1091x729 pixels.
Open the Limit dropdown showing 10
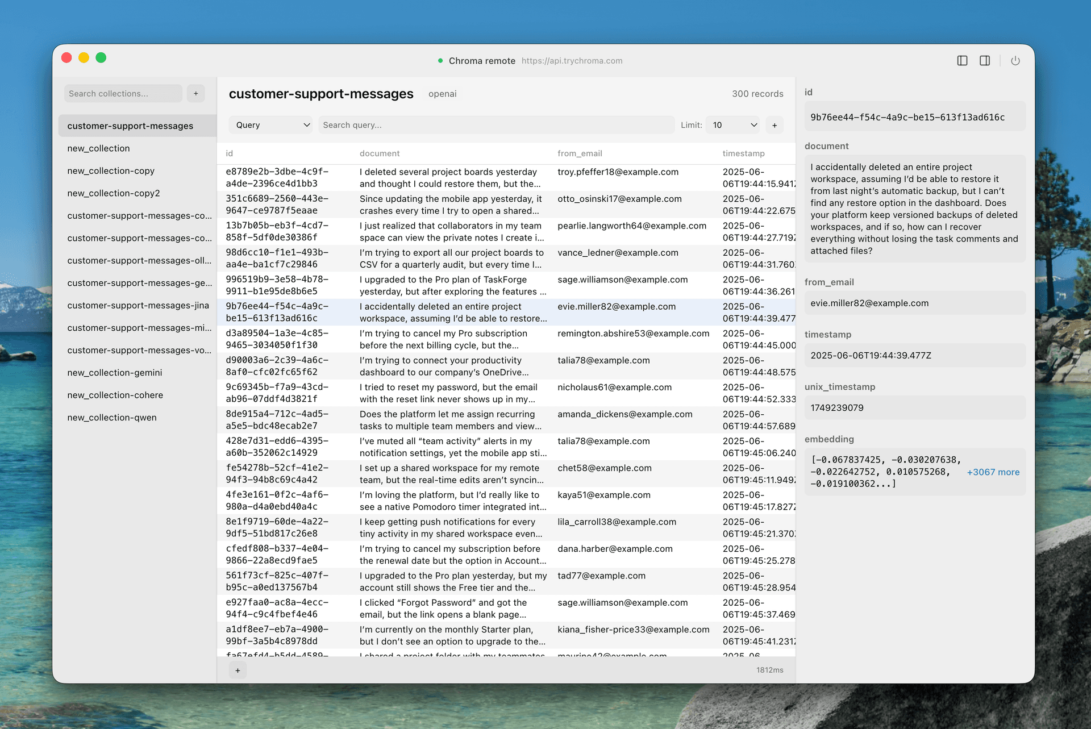click(732, 124)
